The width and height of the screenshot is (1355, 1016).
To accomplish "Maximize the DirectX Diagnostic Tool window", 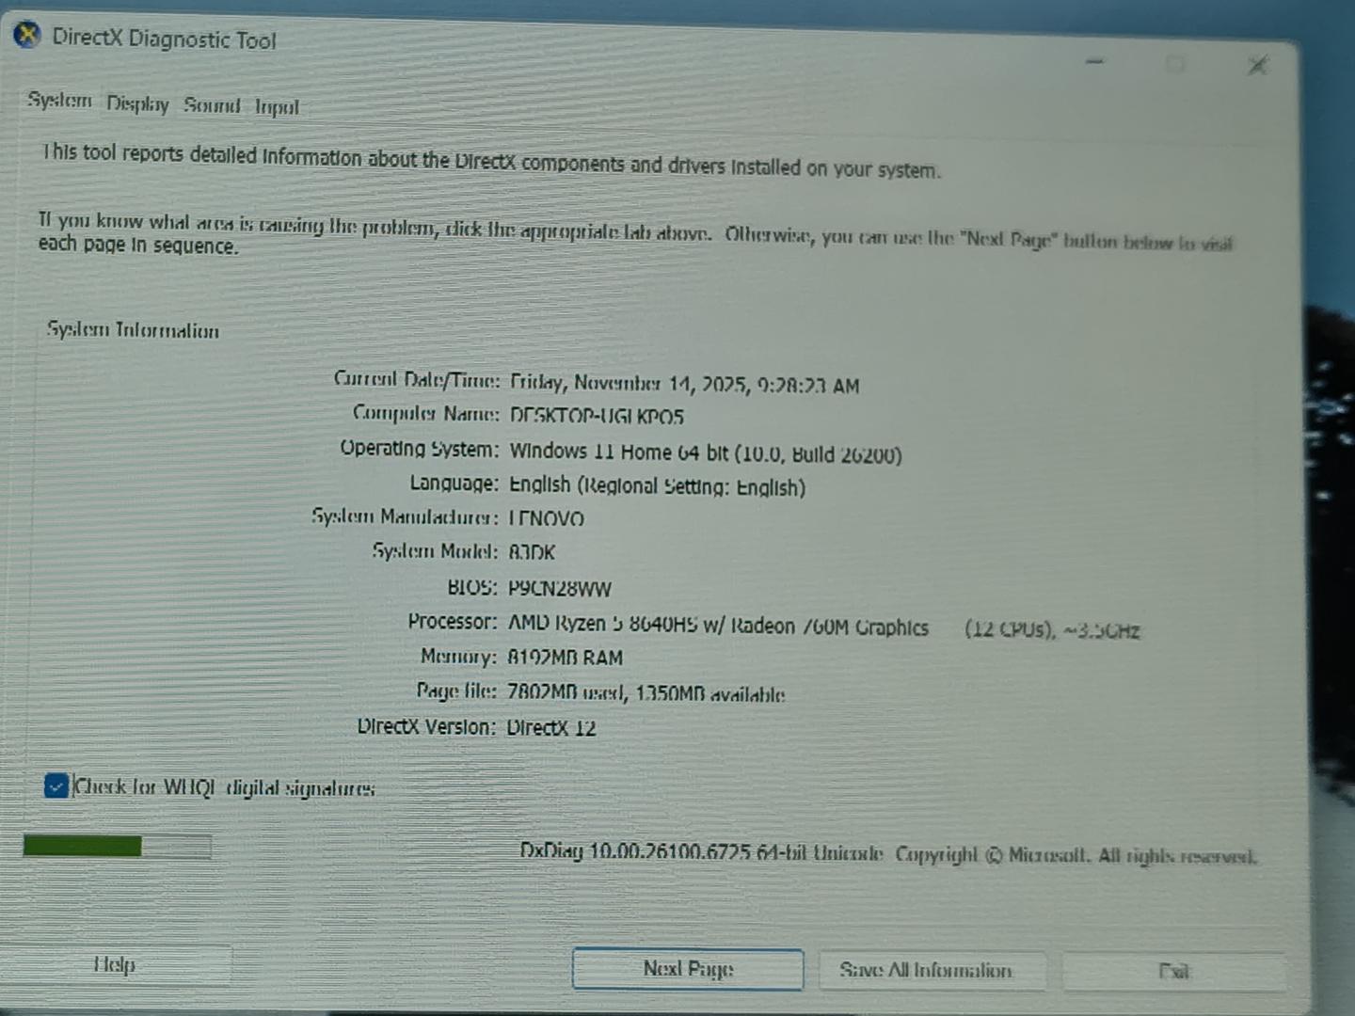I will pyautogui.click(x=1175, y=63).
